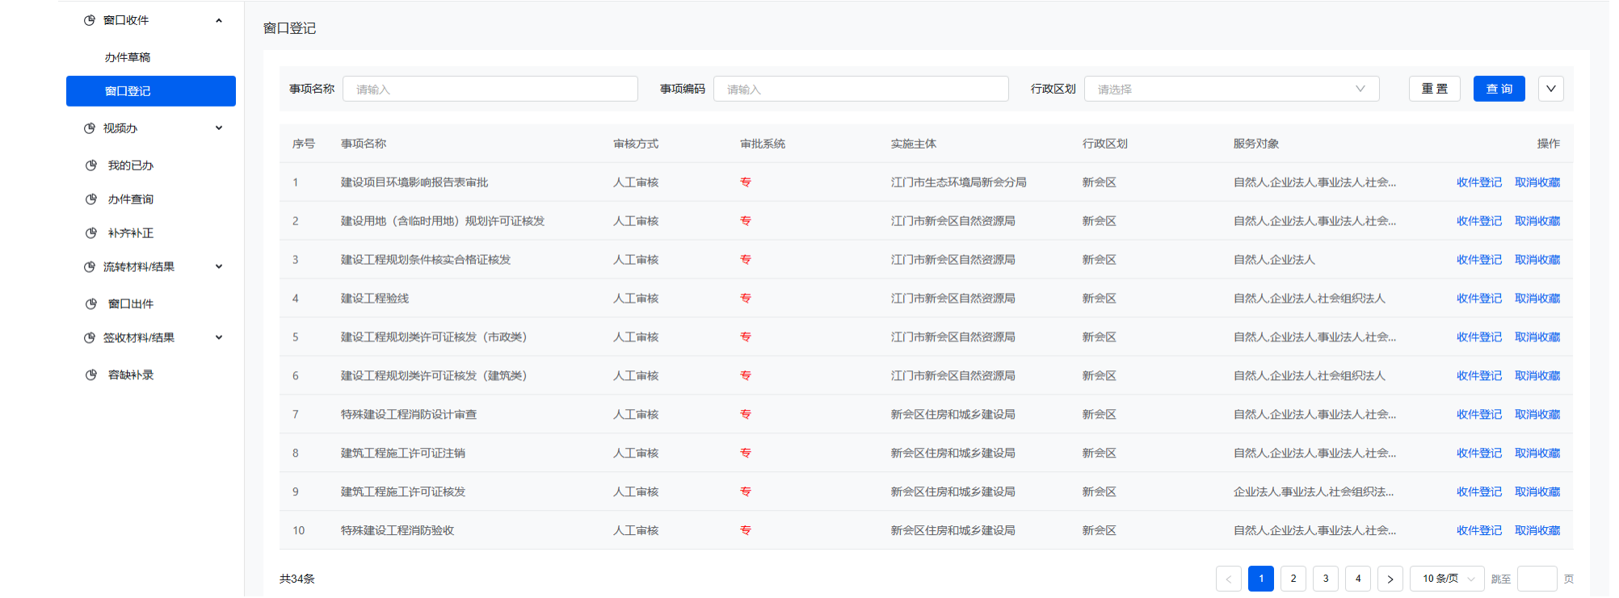1619x598 pixels.
Task: Click the icon next to 办件查询
Action: click(91, 199)
